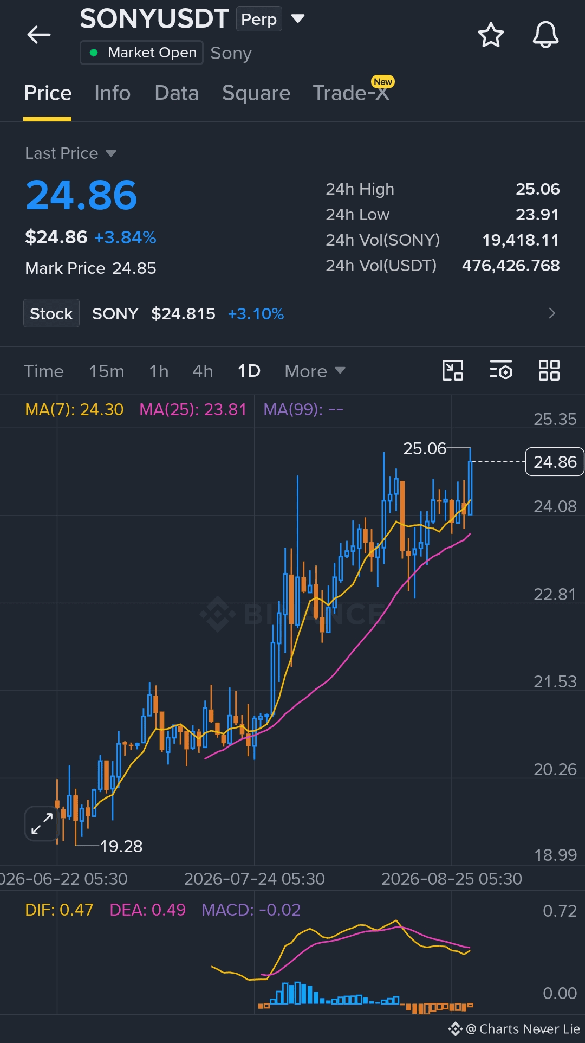Screen dimensions: 585x1043
Task: Tap the large last price 24.86
Action: 82,195
